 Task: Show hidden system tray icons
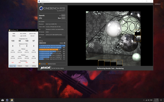pyautogui.click(x=144, y=100)
